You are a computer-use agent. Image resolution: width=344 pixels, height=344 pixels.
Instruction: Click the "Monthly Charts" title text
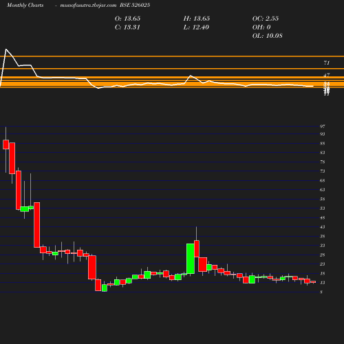[25, 6]
